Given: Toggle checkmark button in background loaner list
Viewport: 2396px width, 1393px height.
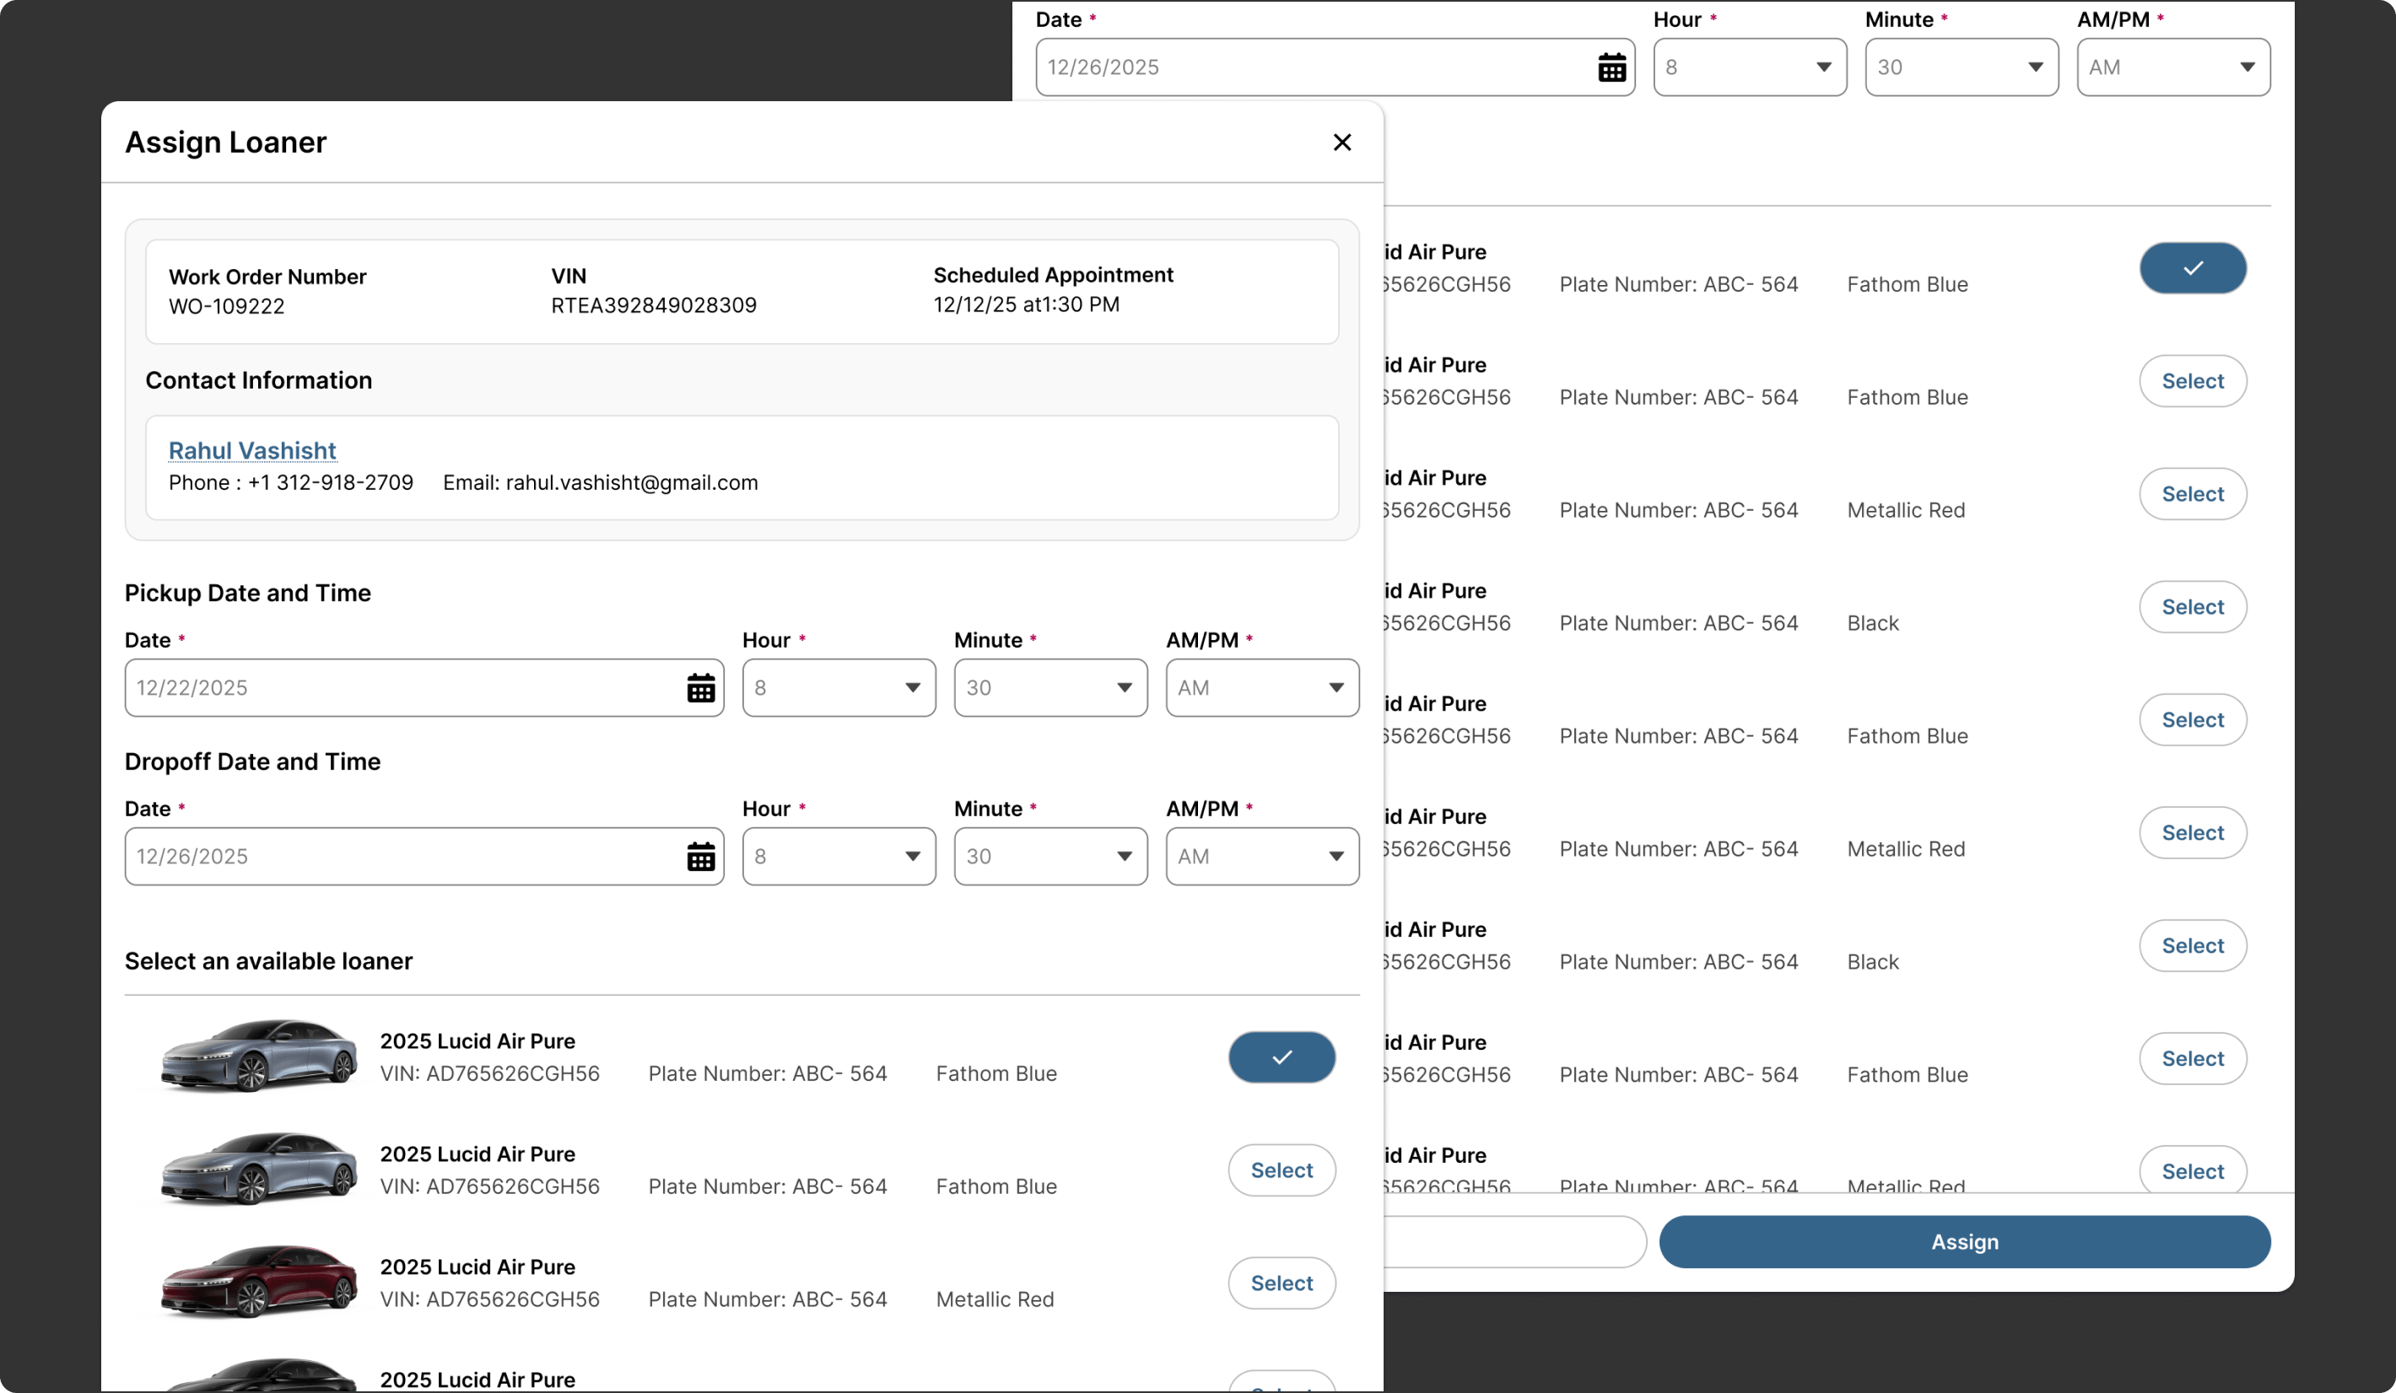Looking at the screenshot, I should pyautogui.click(x=2192, y=268).
